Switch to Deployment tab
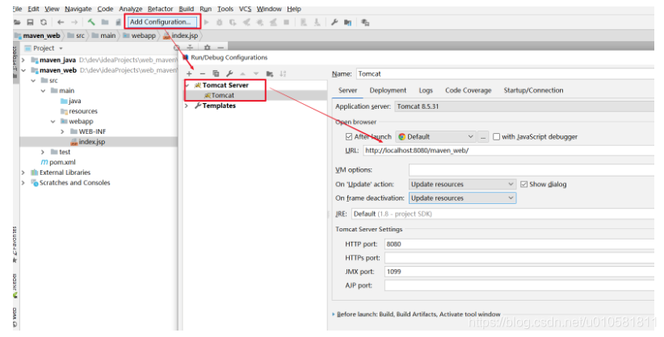Screen dimensions: 664x337 (x=388, y=90)
